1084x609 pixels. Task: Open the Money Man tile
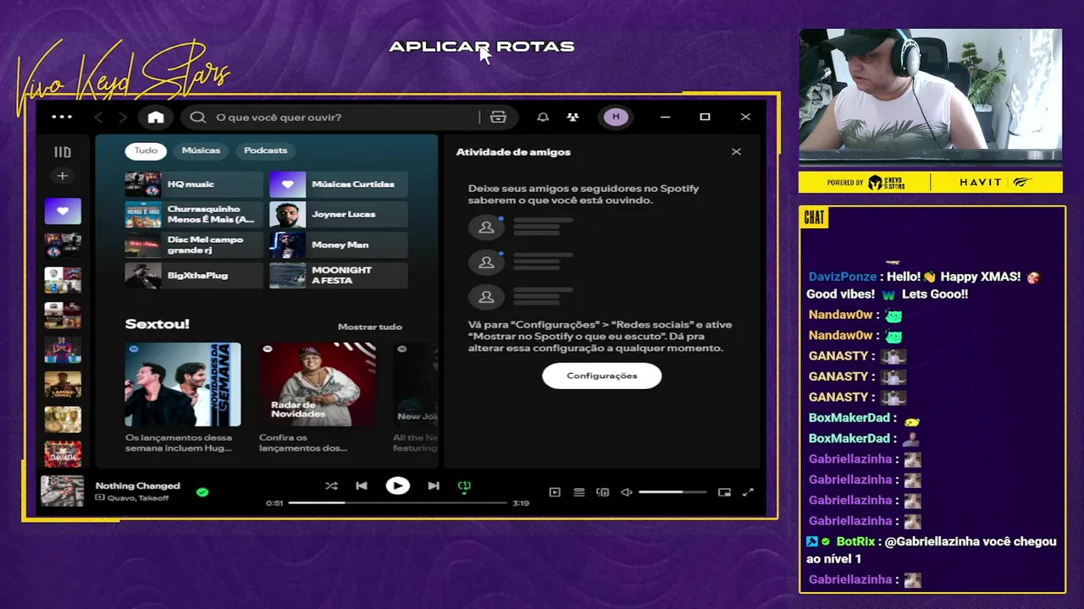339,244
